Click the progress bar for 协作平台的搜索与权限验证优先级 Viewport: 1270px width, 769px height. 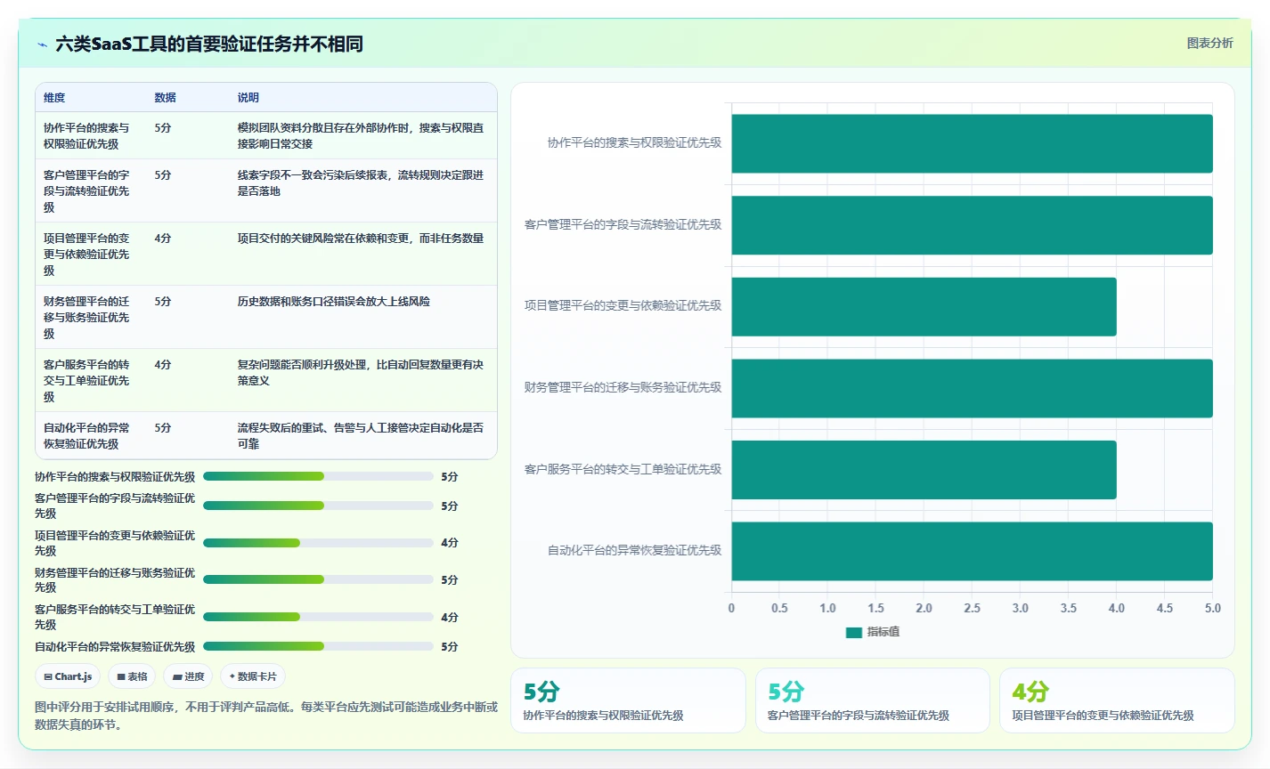[x=318, y=476]
